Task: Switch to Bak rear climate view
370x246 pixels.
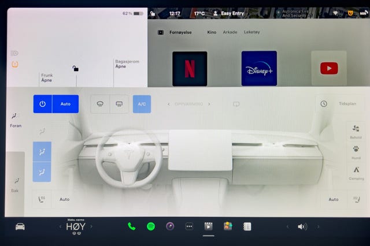Action: 16,185
